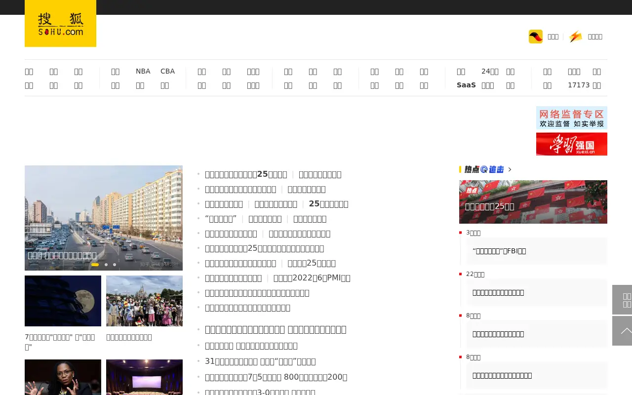Open the 17173 navigation link
Screen dimensions: 632x395
point(579,85)
